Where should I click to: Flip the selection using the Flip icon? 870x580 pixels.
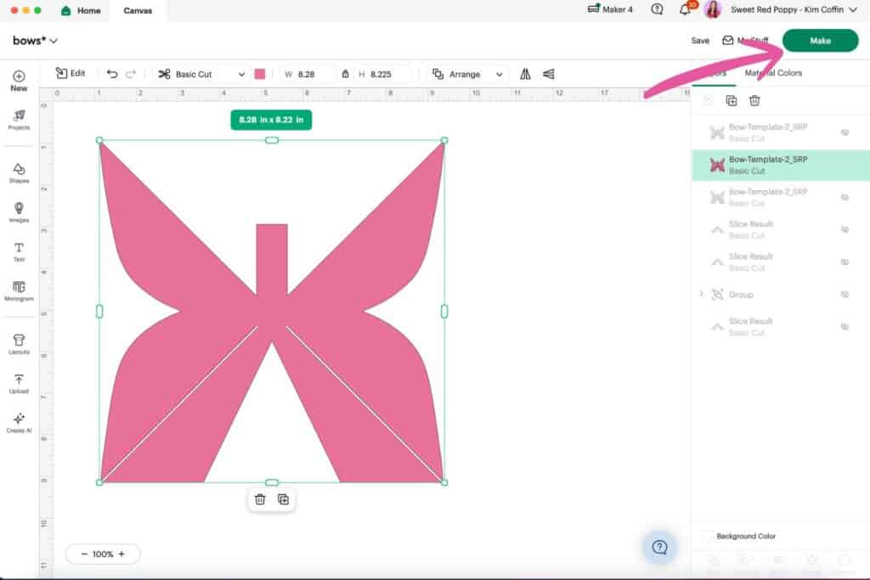(525, 74)
